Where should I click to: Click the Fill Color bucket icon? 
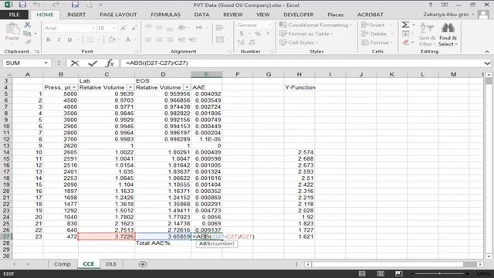click(111, 39)
